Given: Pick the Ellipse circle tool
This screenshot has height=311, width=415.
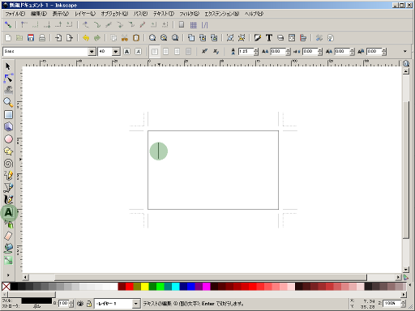Looking at the screenshot, I should [8, 139].
